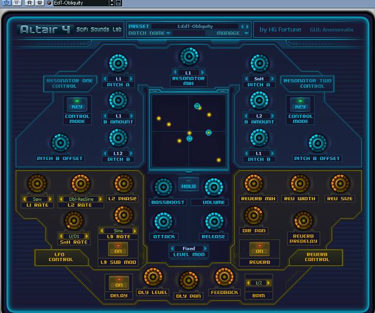The image size is (375, 313).
Task: Adjust the Resonator Mix knob
Action: pos(189,57)
